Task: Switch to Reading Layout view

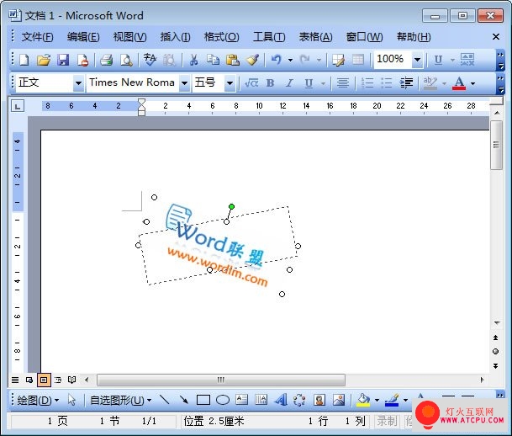Action: (71, 380)
